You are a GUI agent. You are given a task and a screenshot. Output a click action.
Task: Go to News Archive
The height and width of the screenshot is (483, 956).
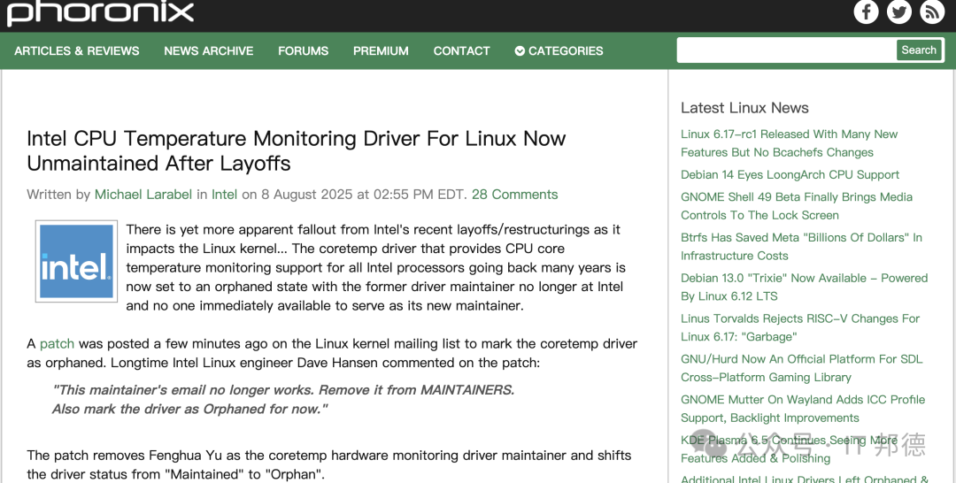[x=209, y=51]
